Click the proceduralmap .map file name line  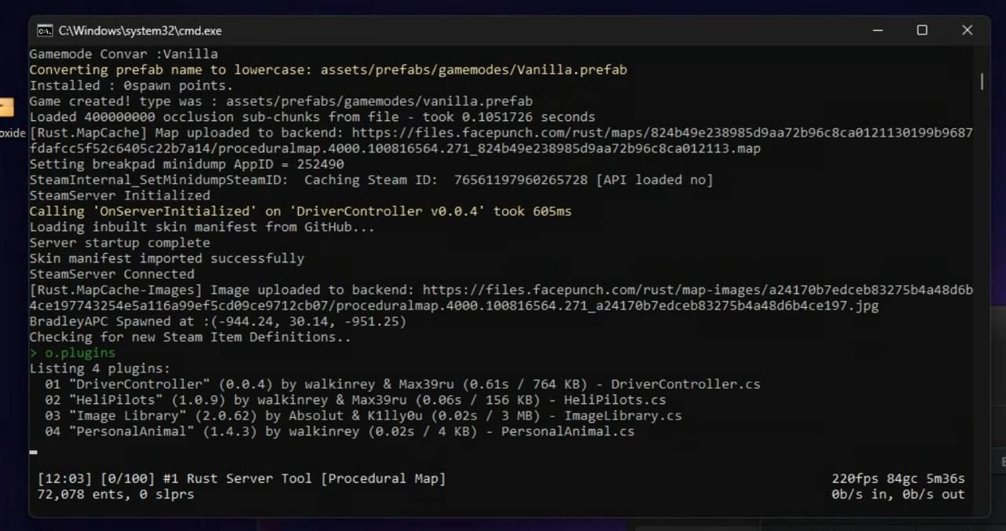(x=395, y=148)
